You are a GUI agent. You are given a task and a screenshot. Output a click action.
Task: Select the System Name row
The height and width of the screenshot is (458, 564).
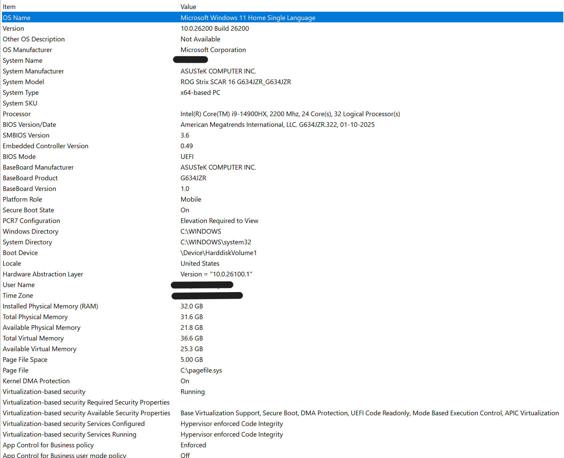click(283, 60)
